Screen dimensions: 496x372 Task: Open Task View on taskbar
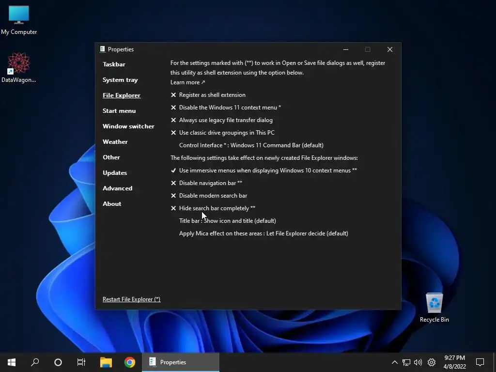tap(81, 362)
